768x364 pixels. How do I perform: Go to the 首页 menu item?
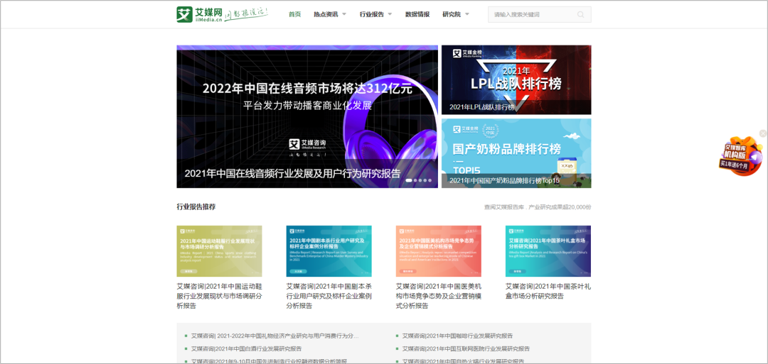point(294,14)
